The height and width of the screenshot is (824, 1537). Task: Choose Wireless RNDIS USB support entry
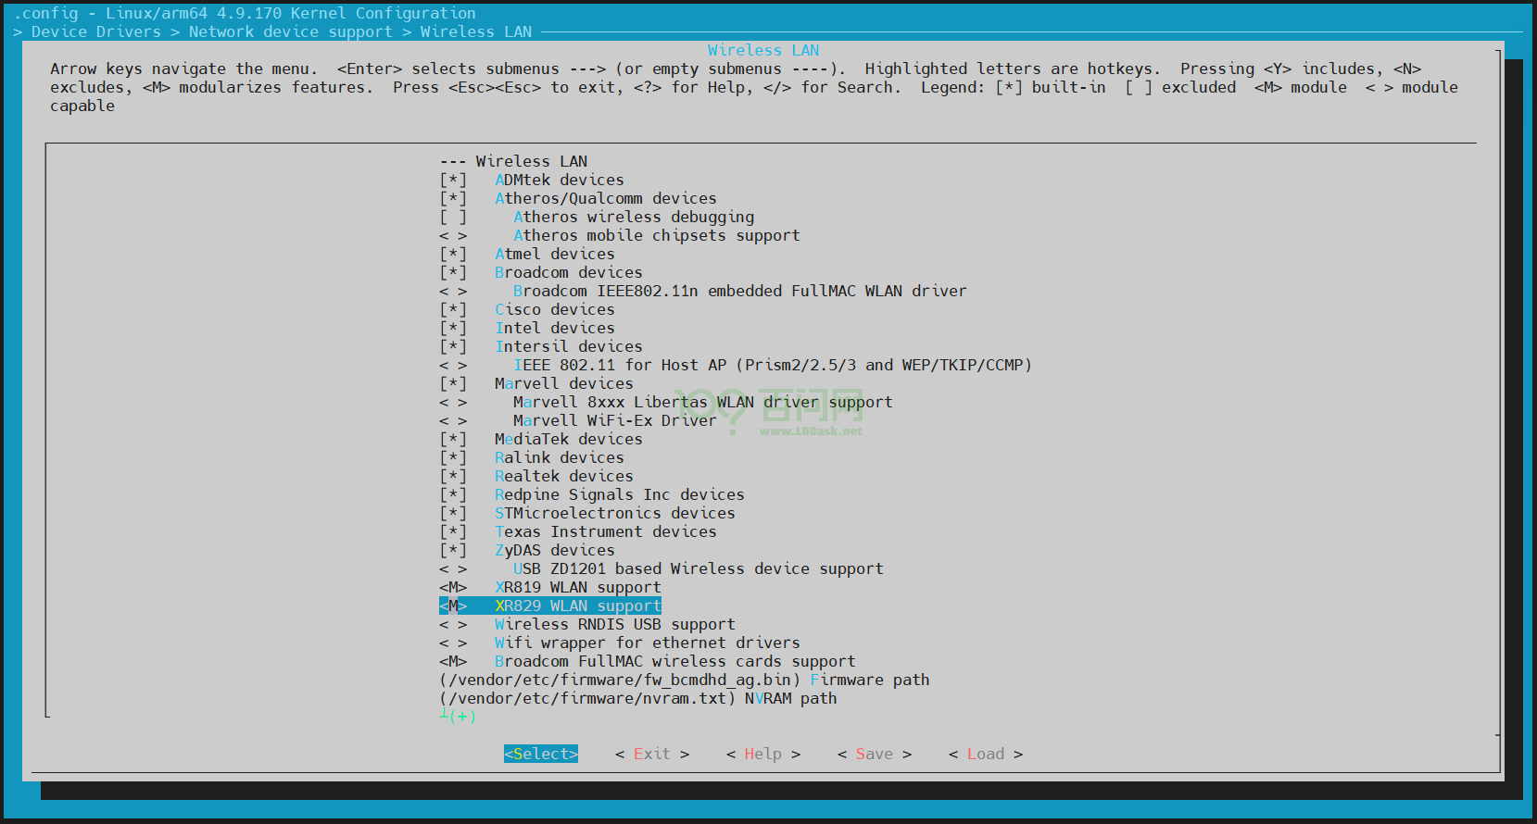(614, 624)
